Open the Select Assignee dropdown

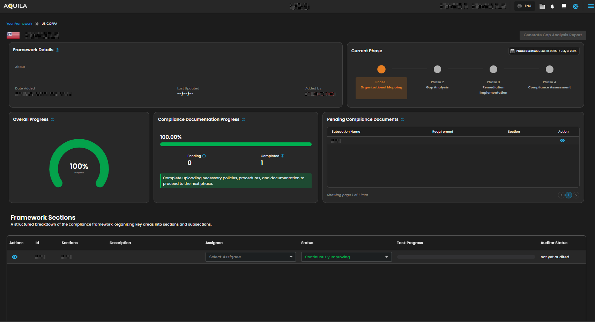pyautogui.click(x=250, y=257)
